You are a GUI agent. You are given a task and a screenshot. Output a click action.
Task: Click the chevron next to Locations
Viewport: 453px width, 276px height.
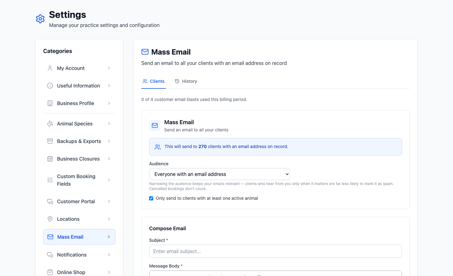click(109, 219)
